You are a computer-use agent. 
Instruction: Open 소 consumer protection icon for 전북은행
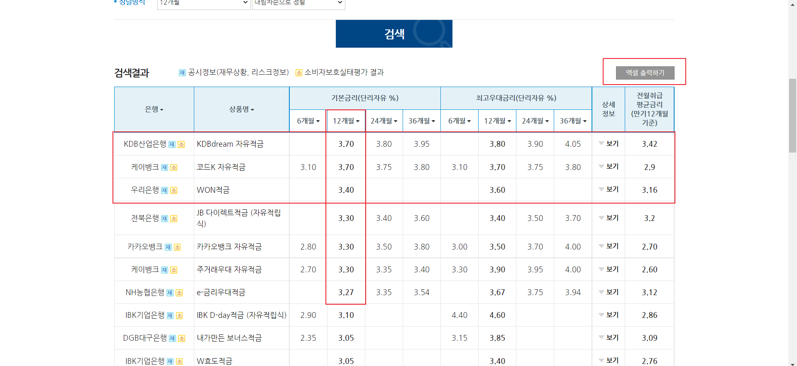coord(174,218)
